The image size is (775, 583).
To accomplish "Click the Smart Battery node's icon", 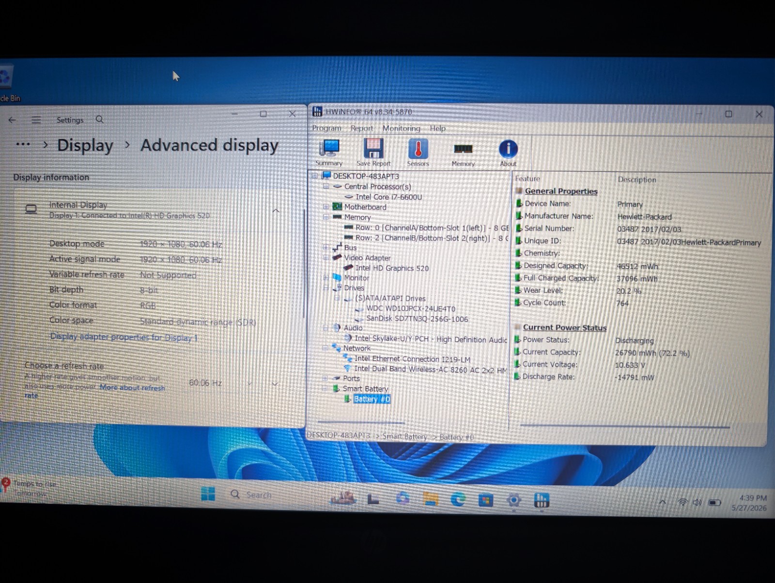I will coord(336,388).
